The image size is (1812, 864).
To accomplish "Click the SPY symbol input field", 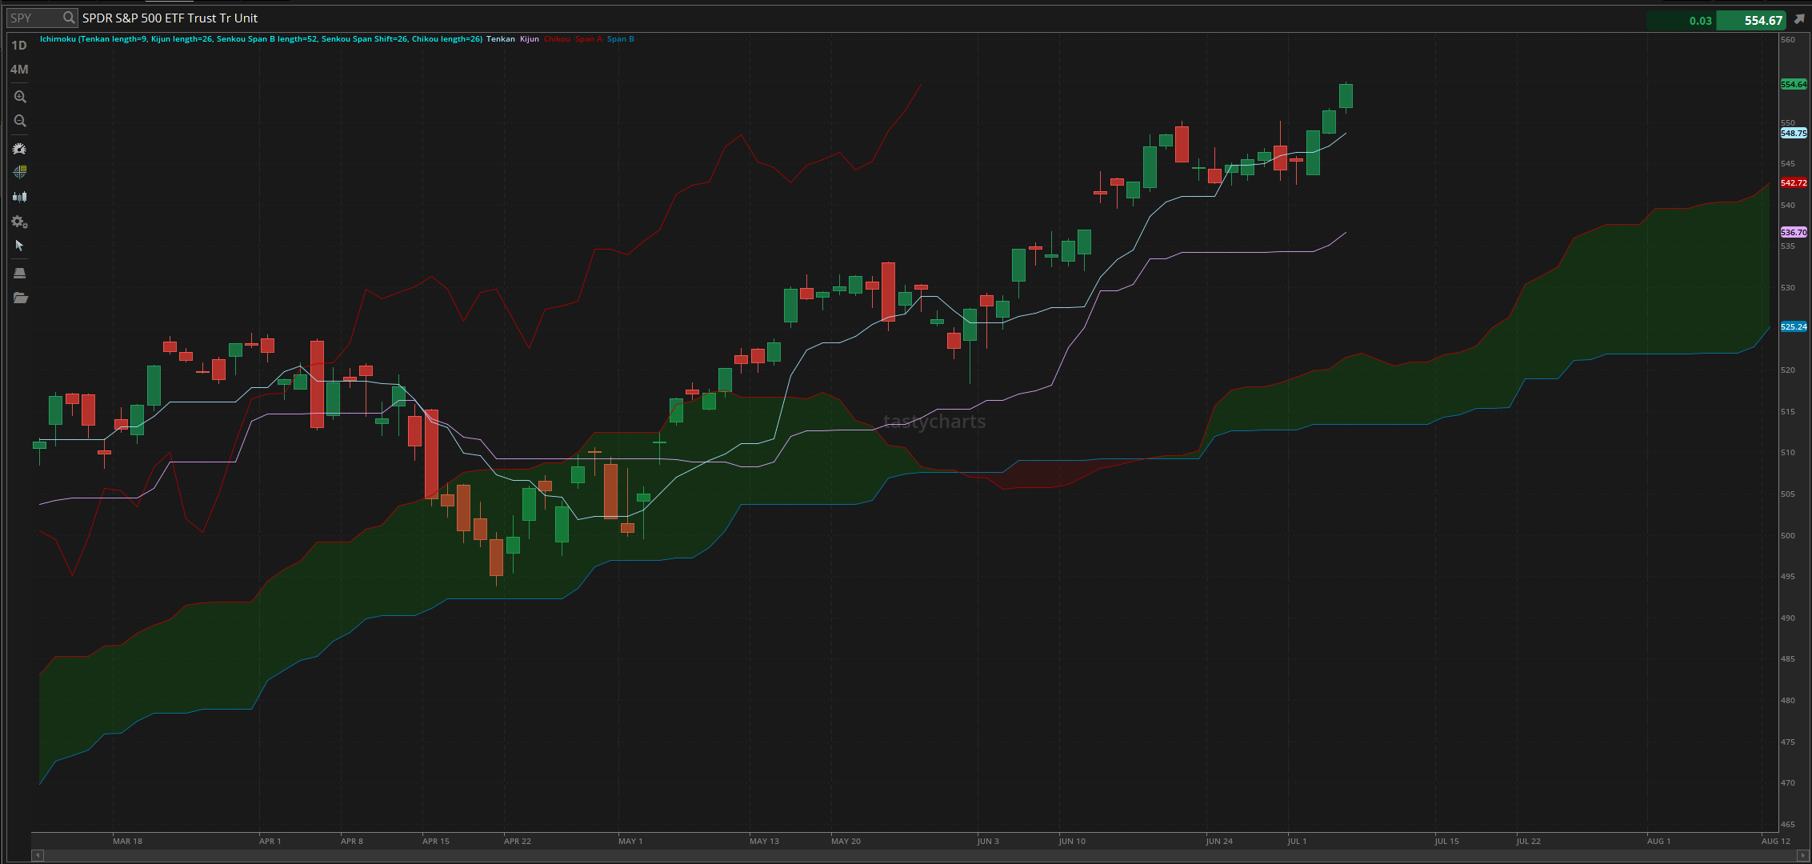I will pos(34,18).
